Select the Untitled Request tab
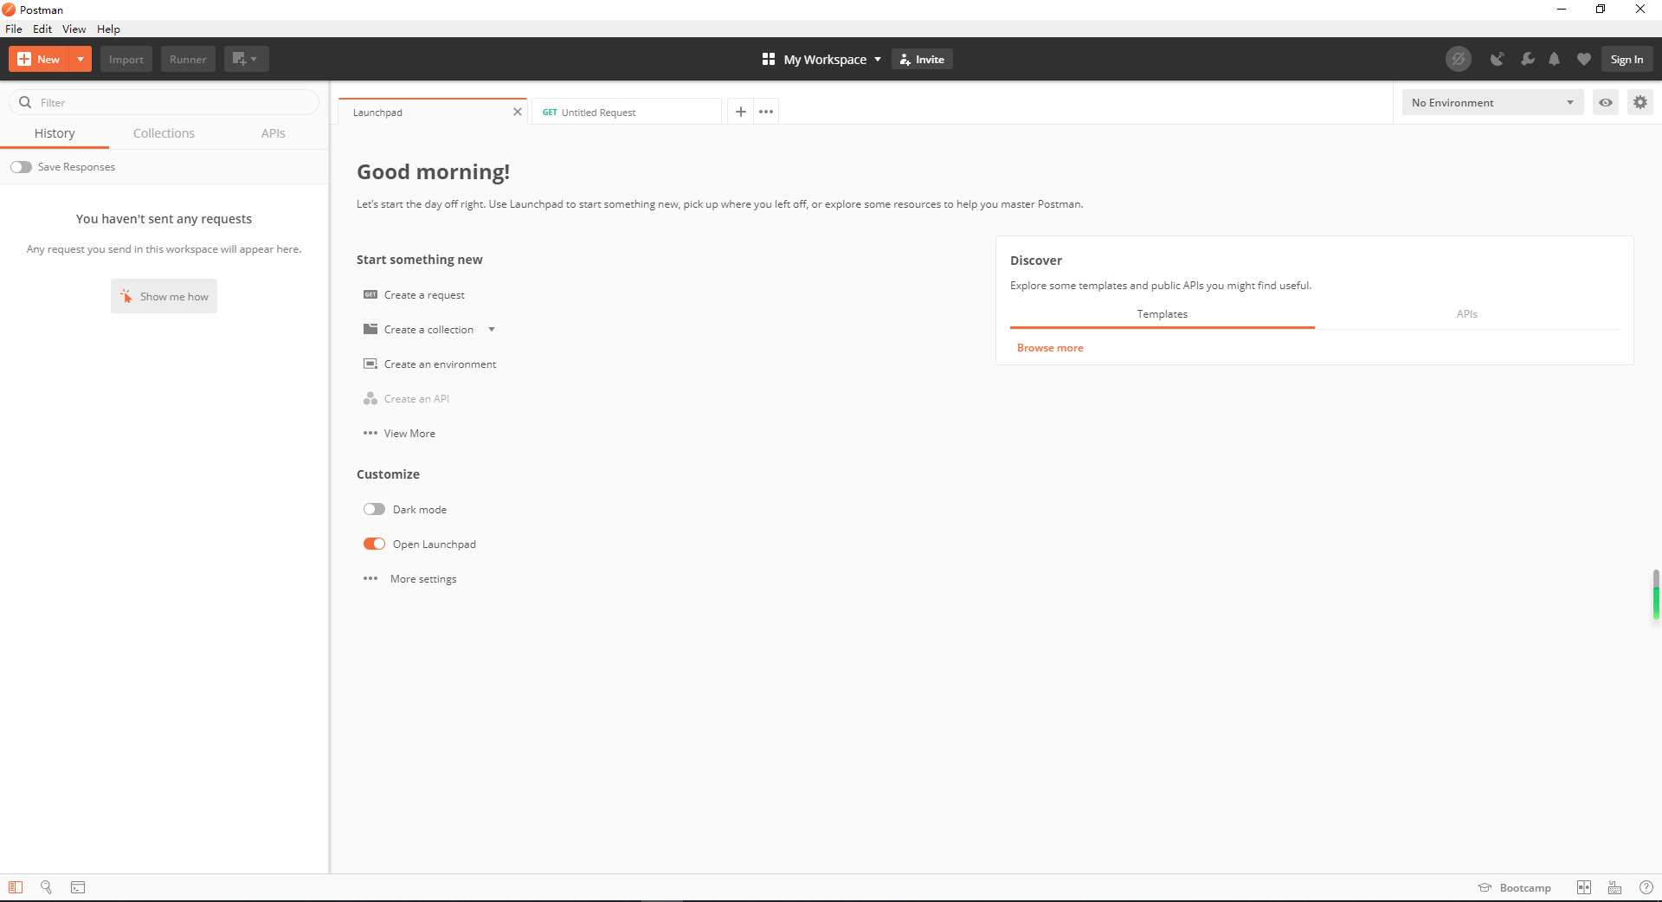Image resolution: width=1662 pixels, height=902 pixels. [x=627, y=112]
